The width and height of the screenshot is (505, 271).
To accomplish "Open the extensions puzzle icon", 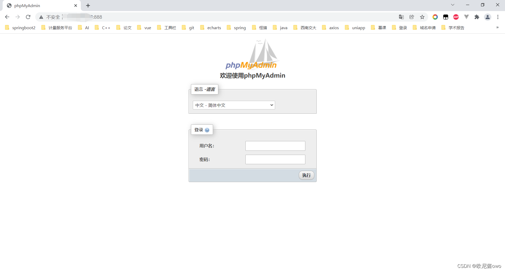I will pyautogui.click(x=477, y=17).
